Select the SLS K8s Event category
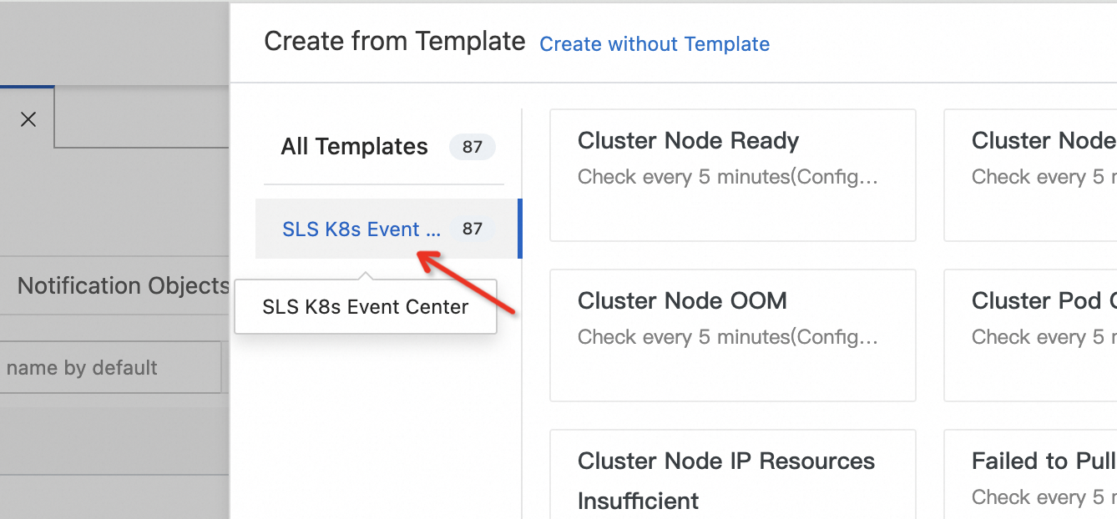The width and height of the screenshot is (1117, 519). (361, 229)
